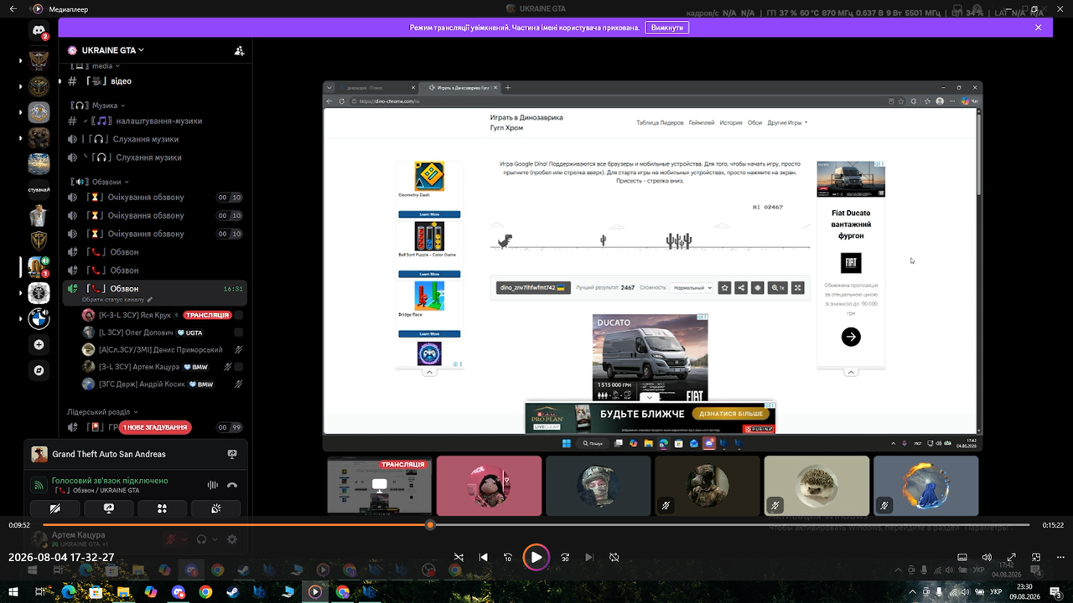Toggle the camera button in the voice panel

(x=55, y=508)
